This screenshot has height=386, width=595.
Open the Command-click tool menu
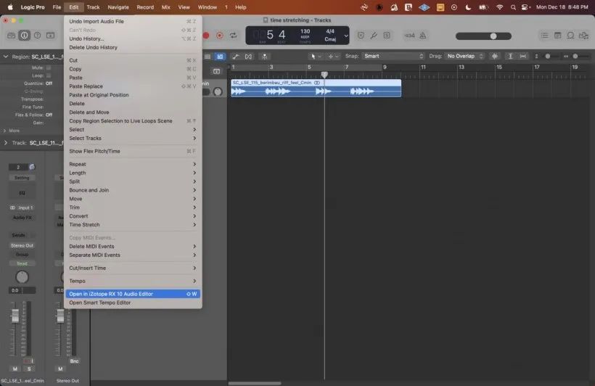pyautogui.click(x=333, y=56)
